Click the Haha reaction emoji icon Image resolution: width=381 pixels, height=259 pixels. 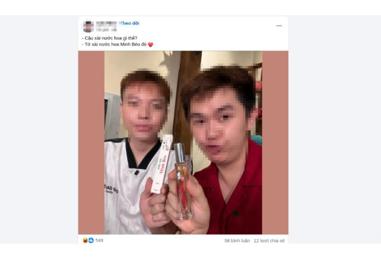point(85,241)
